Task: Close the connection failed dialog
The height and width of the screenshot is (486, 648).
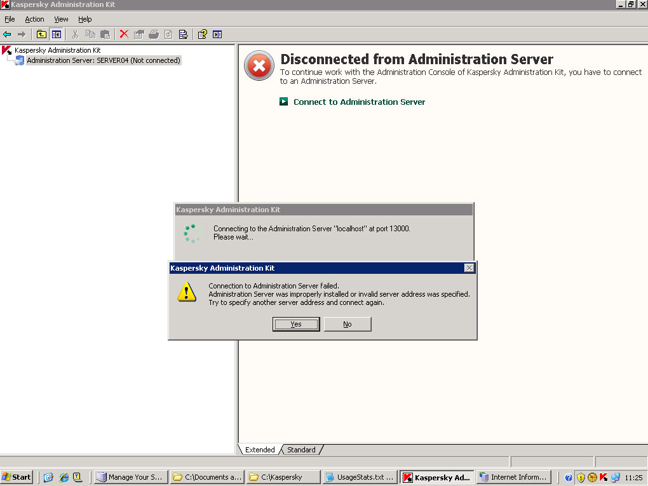Action: click(x=469, y=268)
